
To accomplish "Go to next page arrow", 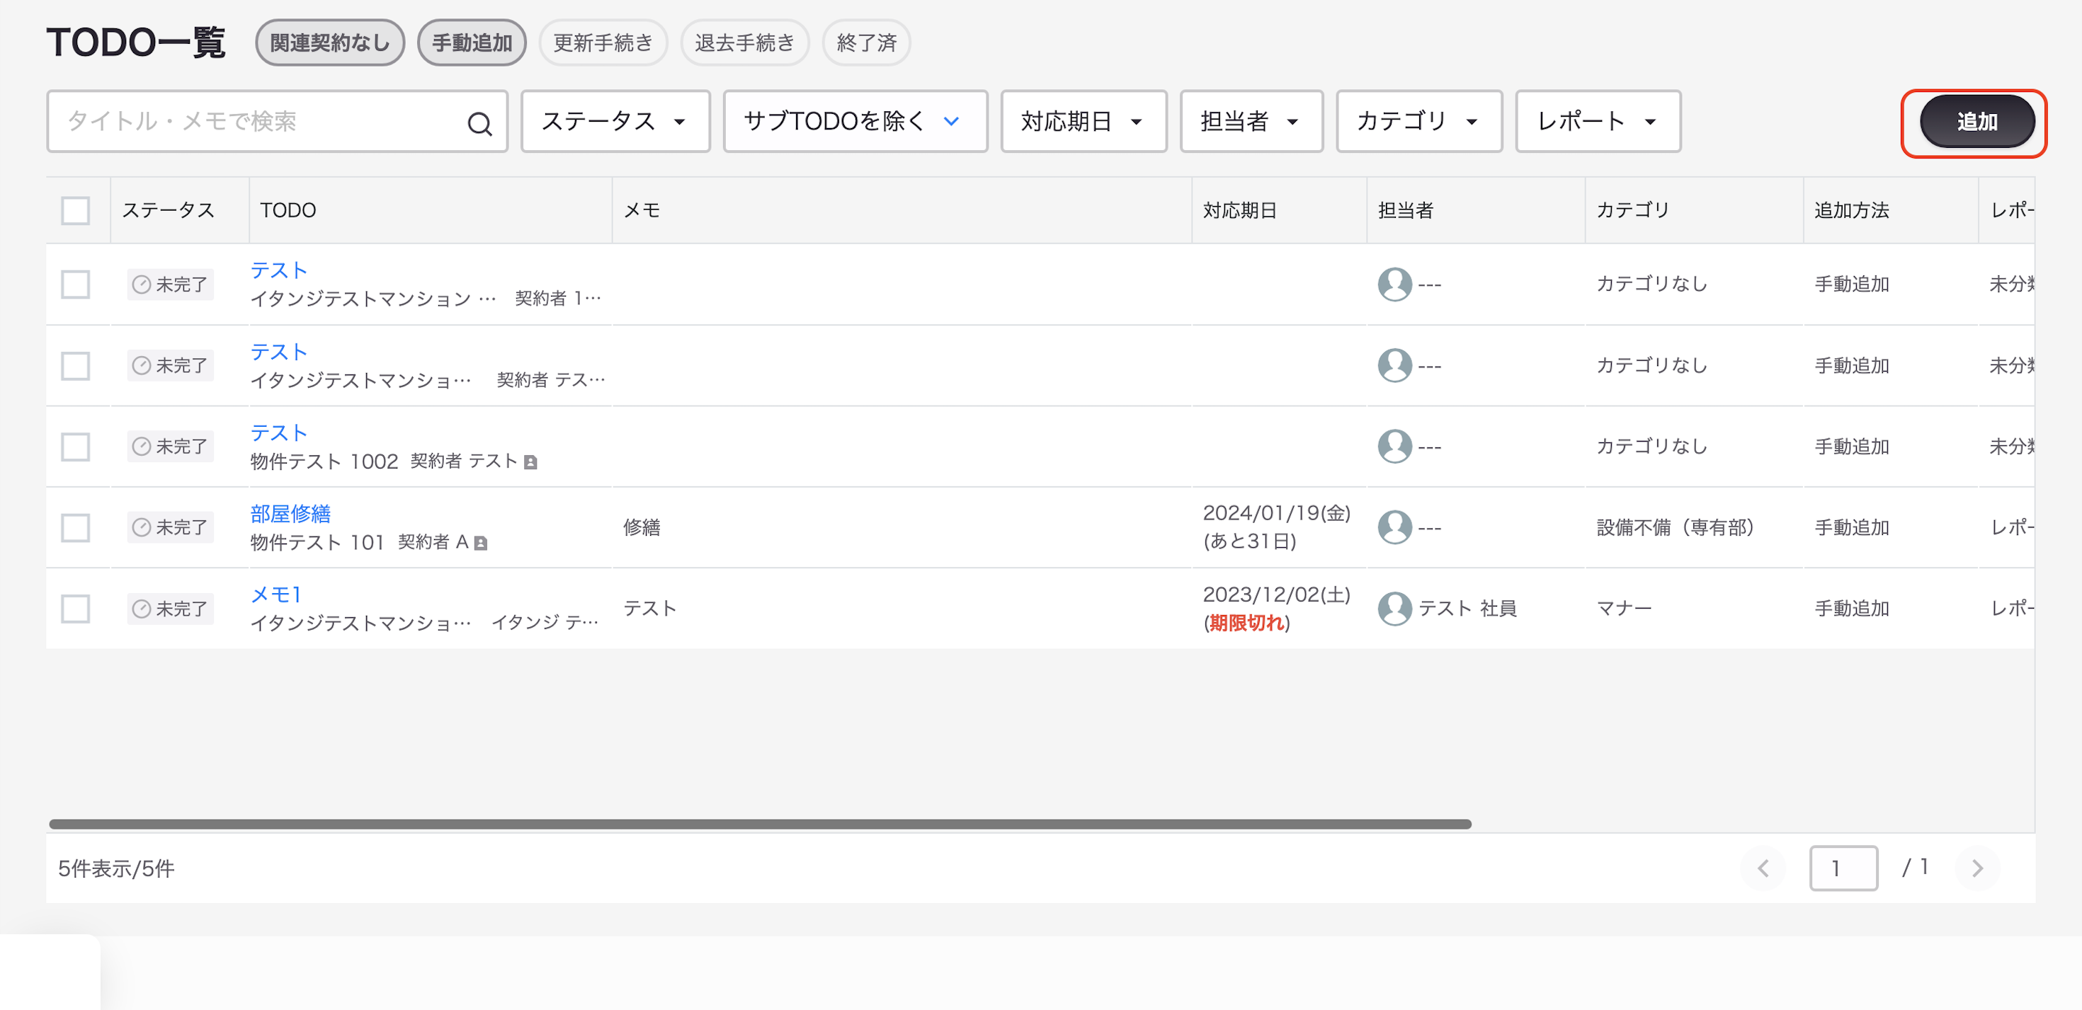I will coord(1977,868).
